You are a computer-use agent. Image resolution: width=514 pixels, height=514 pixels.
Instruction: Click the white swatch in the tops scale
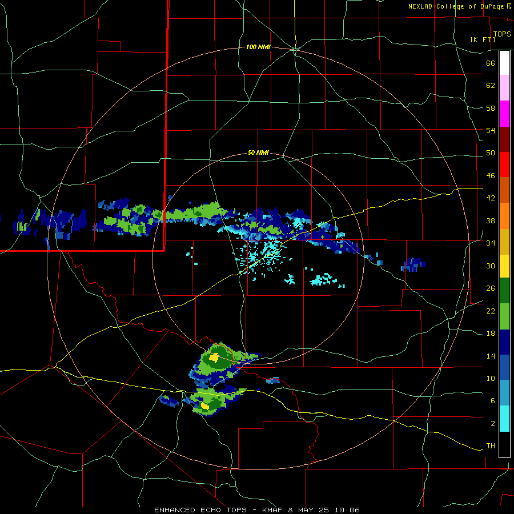tap(504, 63)
